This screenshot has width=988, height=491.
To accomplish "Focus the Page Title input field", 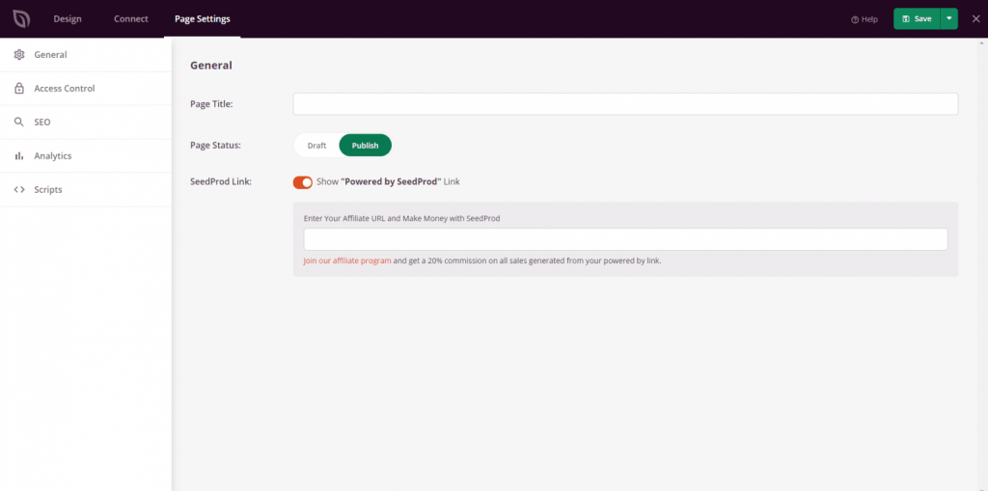I will (x=625, y=104).
